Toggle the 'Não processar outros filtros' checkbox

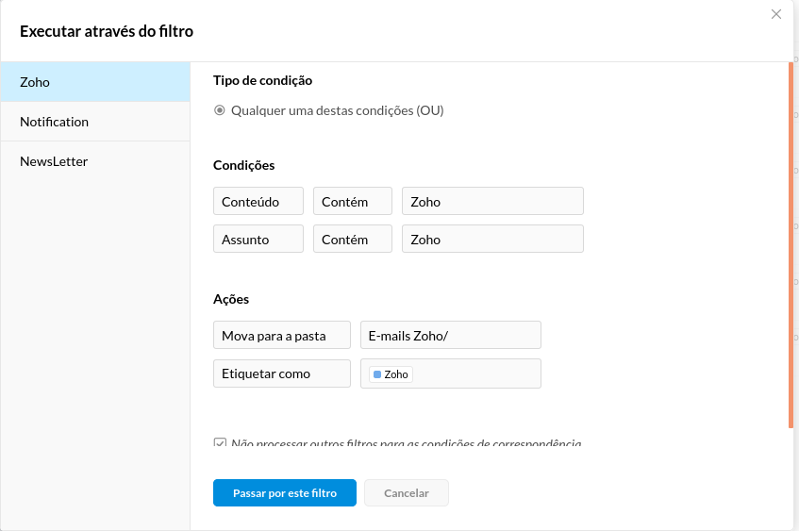pyautogui.click(x=220, y=442)
